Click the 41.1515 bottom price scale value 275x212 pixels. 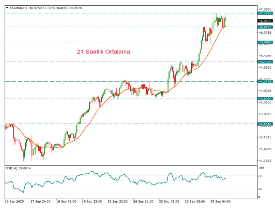[265, 161]
